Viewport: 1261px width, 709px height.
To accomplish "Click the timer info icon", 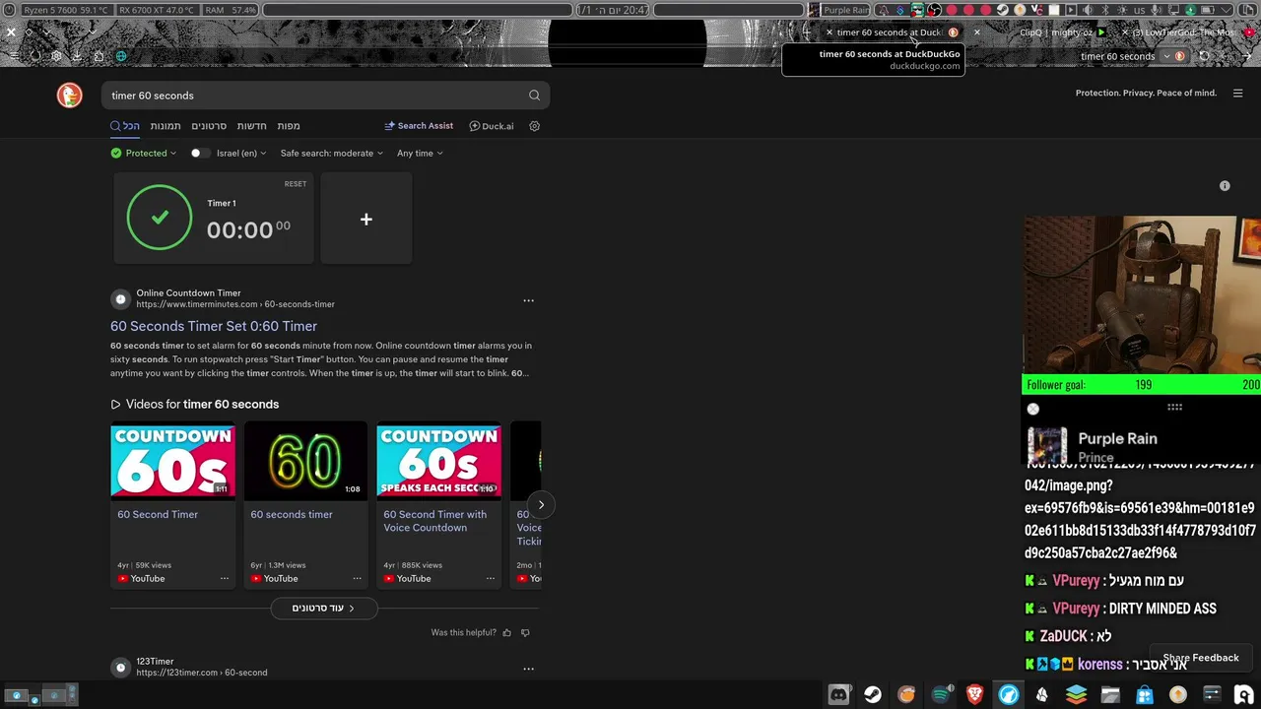I will [x=1225, y=185].
